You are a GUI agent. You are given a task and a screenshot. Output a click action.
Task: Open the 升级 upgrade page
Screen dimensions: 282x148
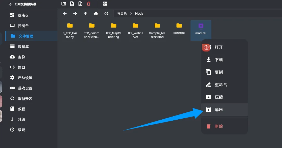tap(31, 119)
